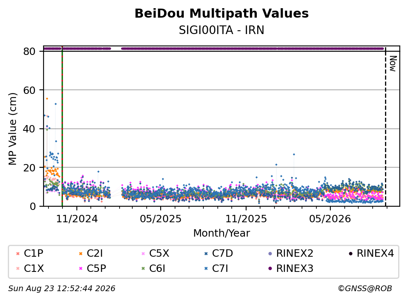Select the RINEX3 legend entry

pos(290,269)
